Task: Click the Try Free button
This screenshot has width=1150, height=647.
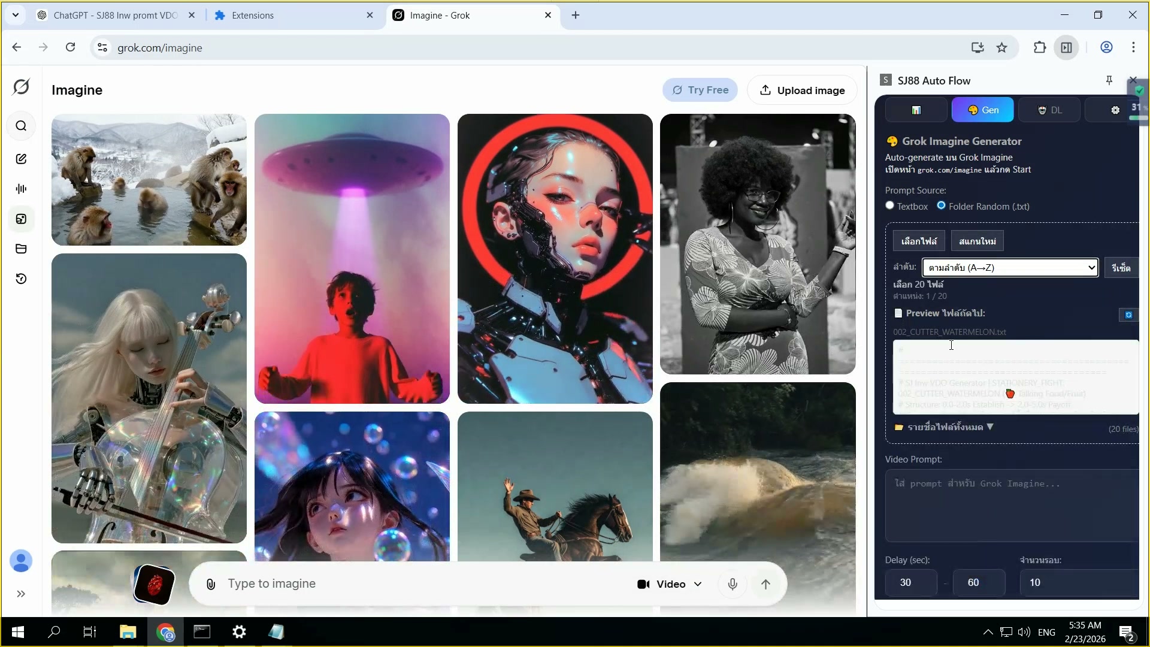Action: coord(700,90)
